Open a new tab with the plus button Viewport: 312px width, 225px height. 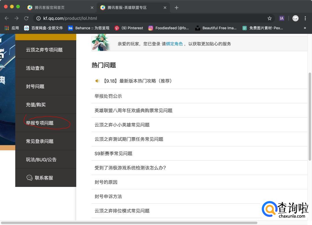pyautogui.click(x=177, y=8)
